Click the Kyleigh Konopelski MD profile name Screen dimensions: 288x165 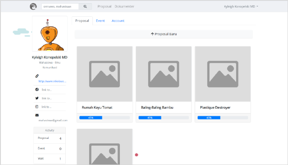pyautogui.click(x=50, y=57)
